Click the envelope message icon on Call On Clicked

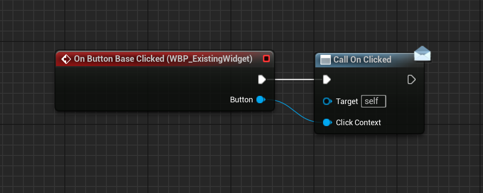422,54
